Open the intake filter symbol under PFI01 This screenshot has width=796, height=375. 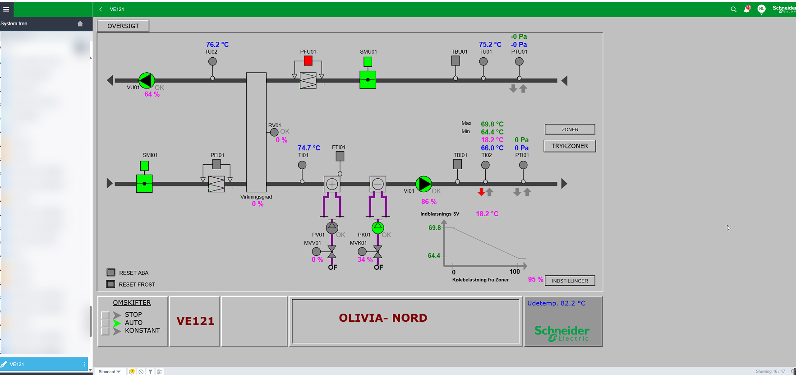point(216,184)
